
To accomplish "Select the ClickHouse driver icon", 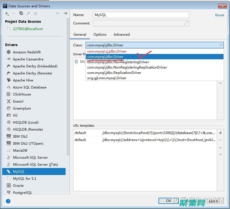I will (x=8, y=94).
